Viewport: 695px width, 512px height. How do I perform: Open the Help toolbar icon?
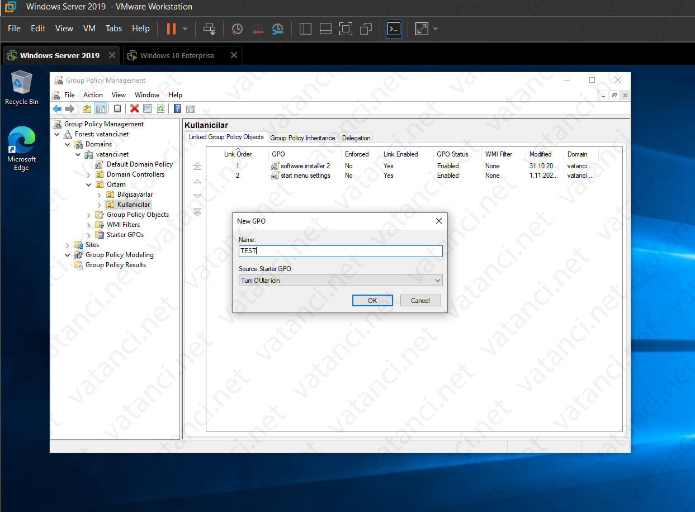[177, 108]
